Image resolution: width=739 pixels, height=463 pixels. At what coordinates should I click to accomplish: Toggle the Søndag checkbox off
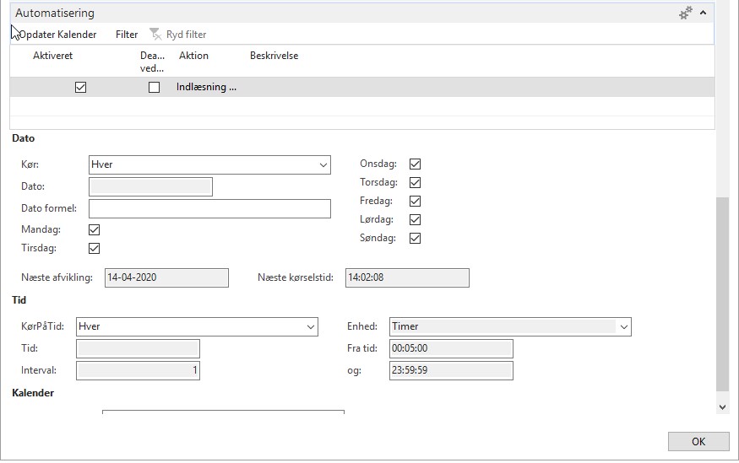(x=415, y=239)
